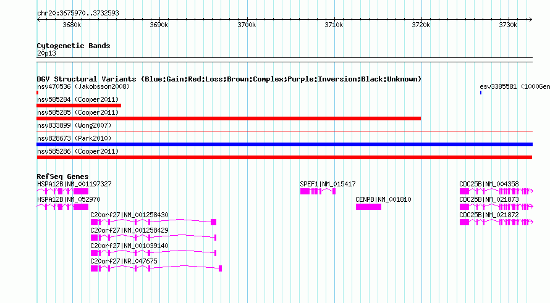This screenshot has width=550, height=303.
Task: Select gene label CDC25B|NM_004358
Action: [x=489, y=184]
